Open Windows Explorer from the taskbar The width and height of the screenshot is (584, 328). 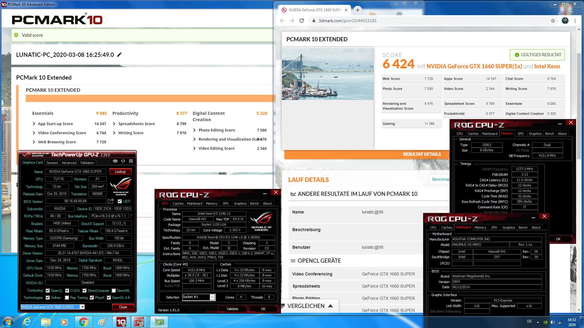coord(46,322)
